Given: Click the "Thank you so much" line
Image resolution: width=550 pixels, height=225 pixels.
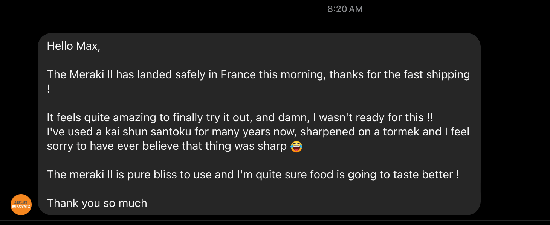Looking at the screenshot, I should [x=97, y=203].
